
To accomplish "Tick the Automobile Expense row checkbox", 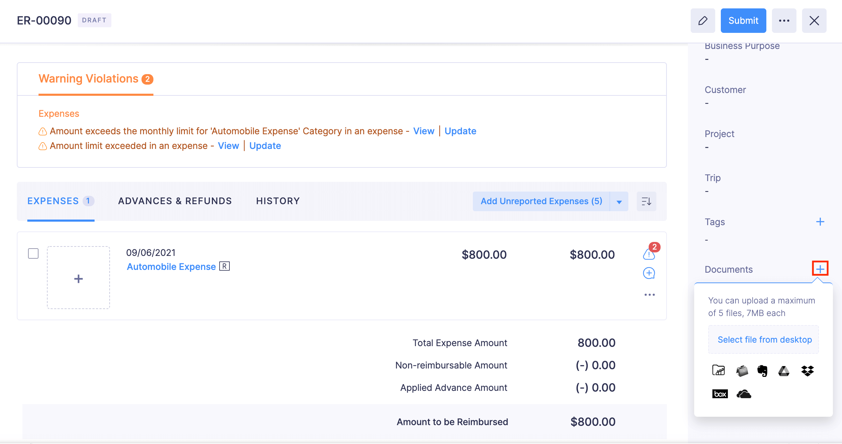I will click(x=33, y=253).
